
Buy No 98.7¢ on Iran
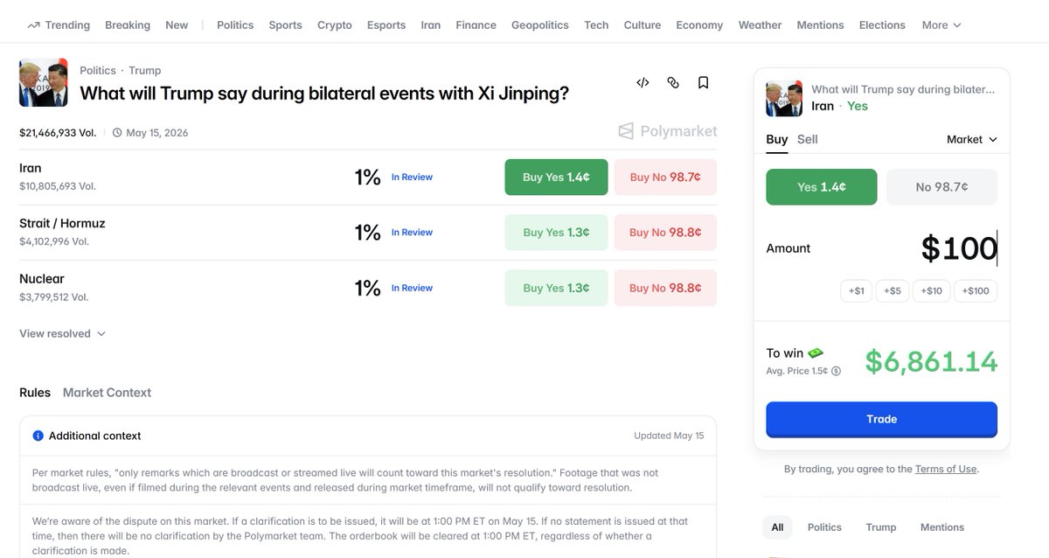pos(665,177)
